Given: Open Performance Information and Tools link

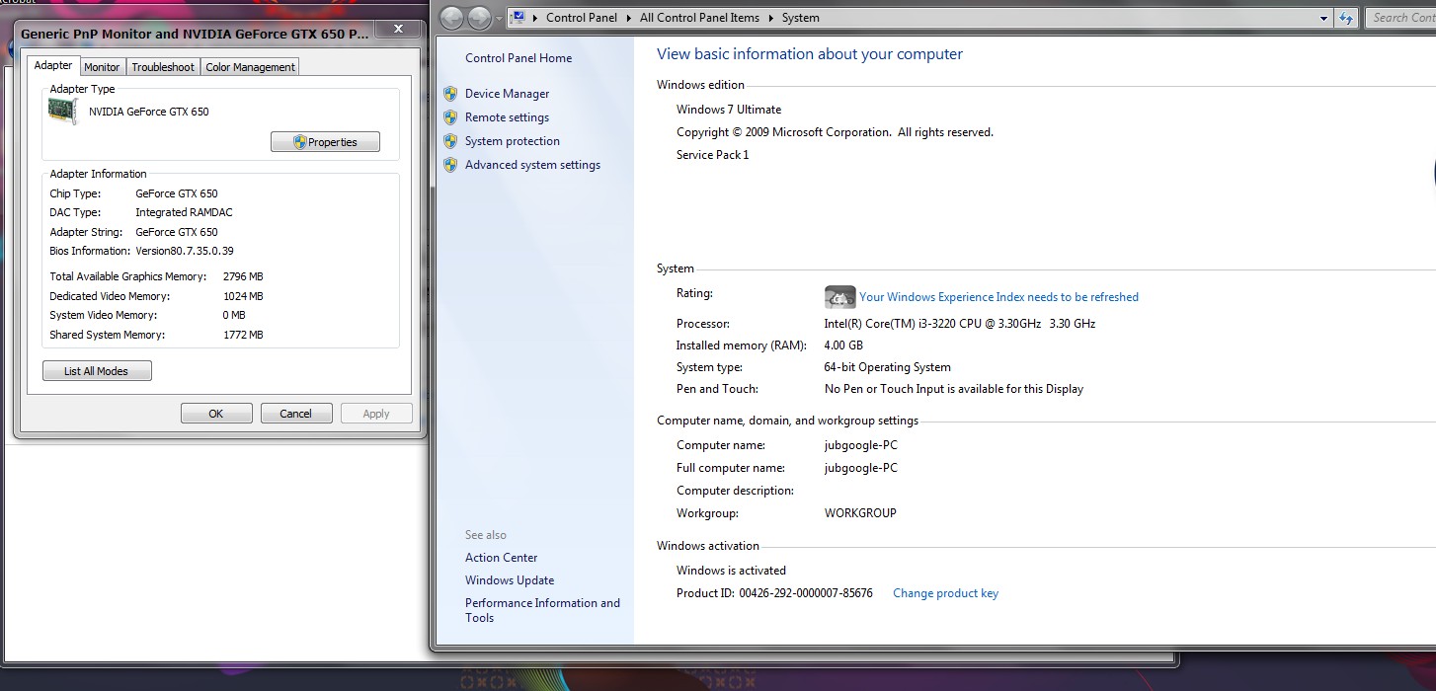Looking at the screenshot, I should pyautogui.click(x=543, y=610).
